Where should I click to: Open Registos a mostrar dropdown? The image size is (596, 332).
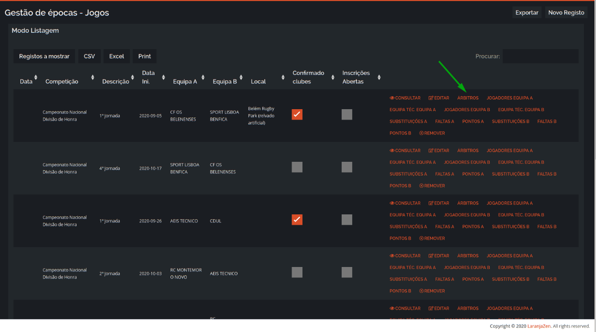click(44, 57)
